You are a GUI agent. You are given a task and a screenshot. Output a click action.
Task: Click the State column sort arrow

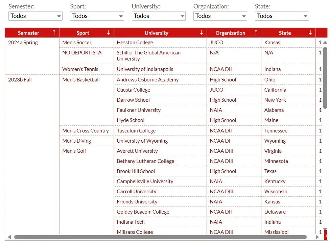tap(310, 32)
